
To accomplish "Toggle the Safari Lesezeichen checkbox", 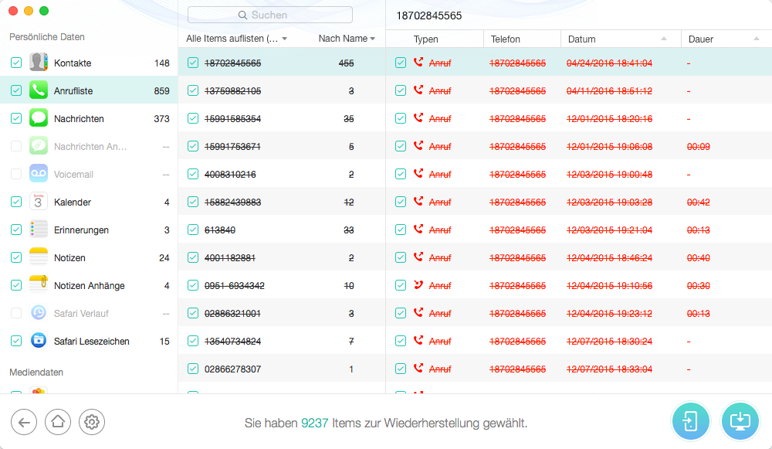I will click(16, 341).
